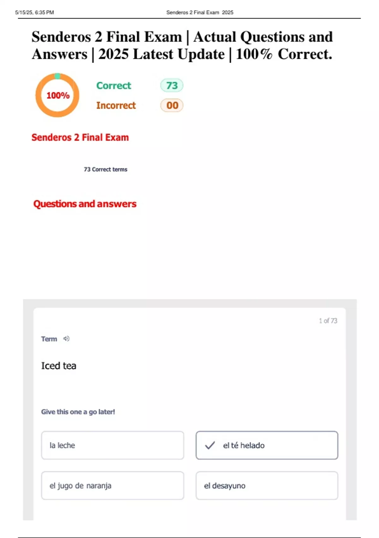Click the '73 Correct terms' label
This screenshot has width=379, height=538.
[x=105, y=169]
